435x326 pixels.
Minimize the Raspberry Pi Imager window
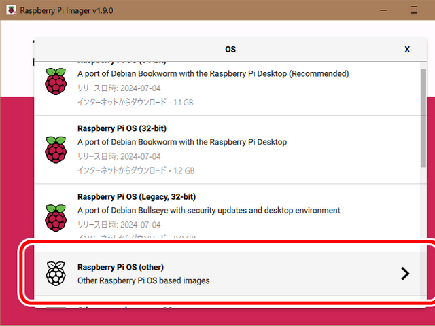pyautogui.click(x=383, y=10)
